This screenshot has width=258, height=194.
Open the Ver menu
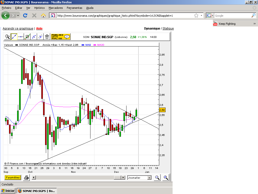(x=28, y=8)
